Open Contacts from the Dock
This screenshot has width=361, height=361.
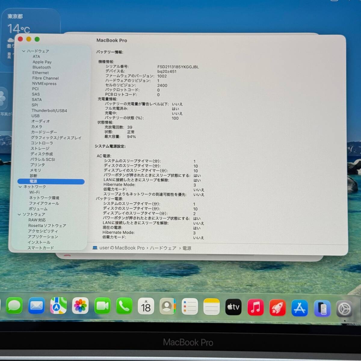point(168,307)
